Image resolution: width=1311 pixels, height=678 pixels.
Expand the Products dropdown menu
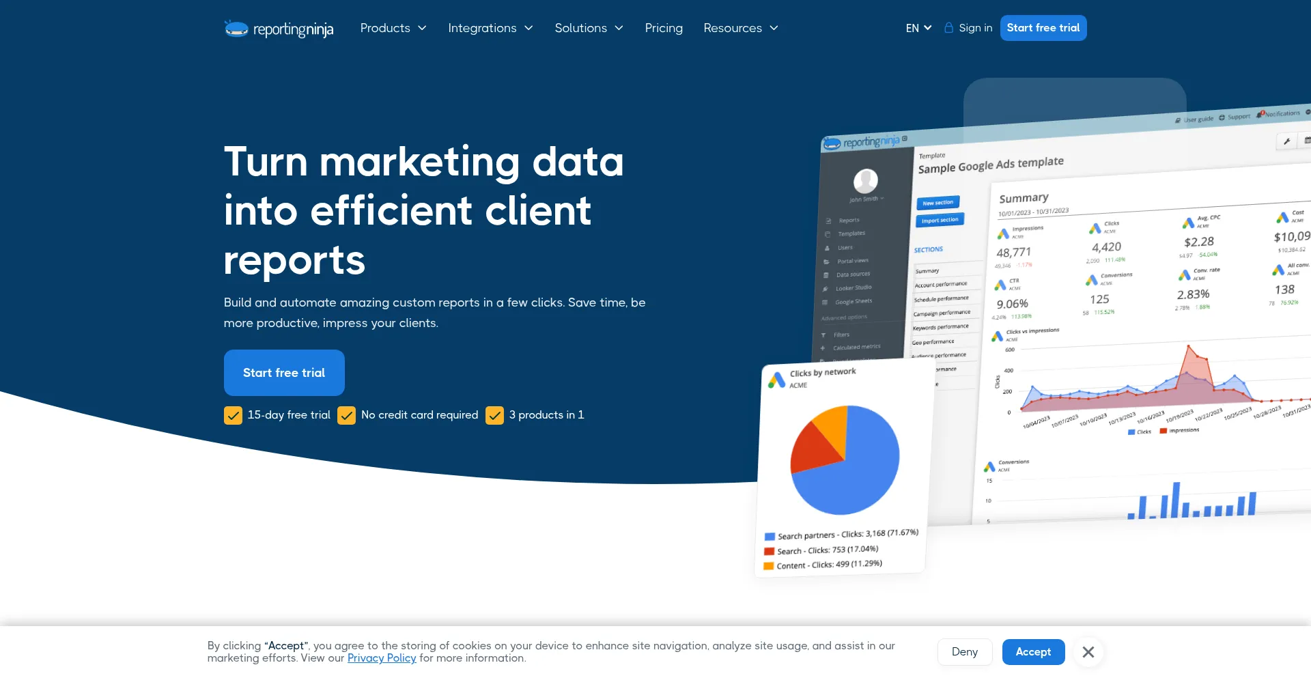(x=393, y=28)
